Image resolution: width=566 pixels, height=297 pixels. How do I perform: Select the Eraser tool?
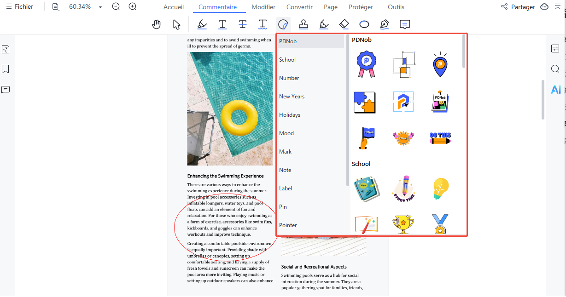click(344, 24)
